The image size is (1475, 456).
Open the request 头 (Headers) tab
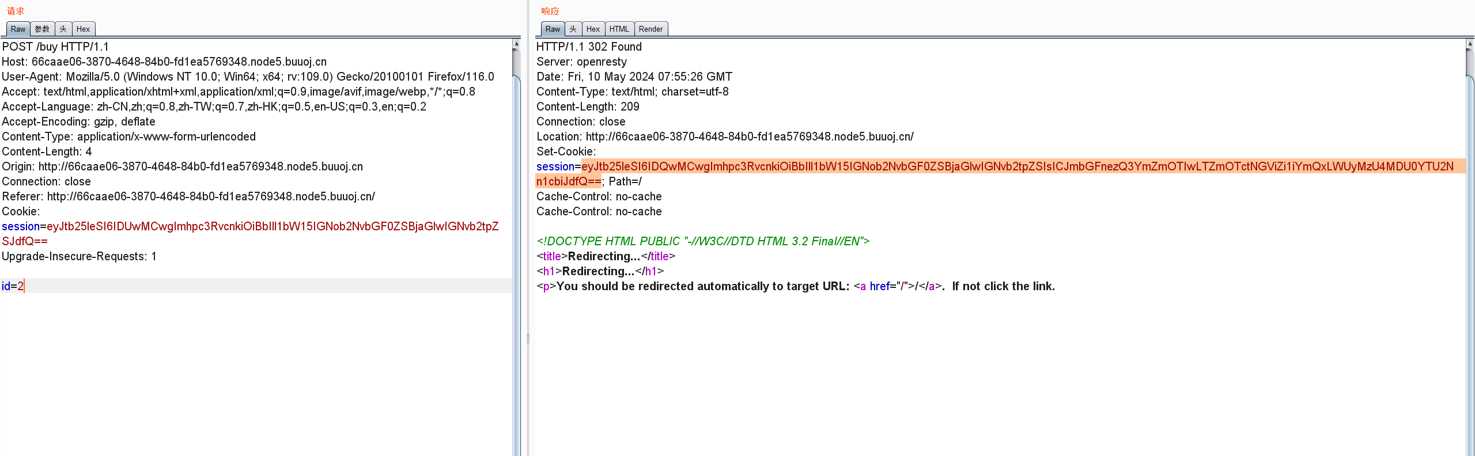pos(63,29)
